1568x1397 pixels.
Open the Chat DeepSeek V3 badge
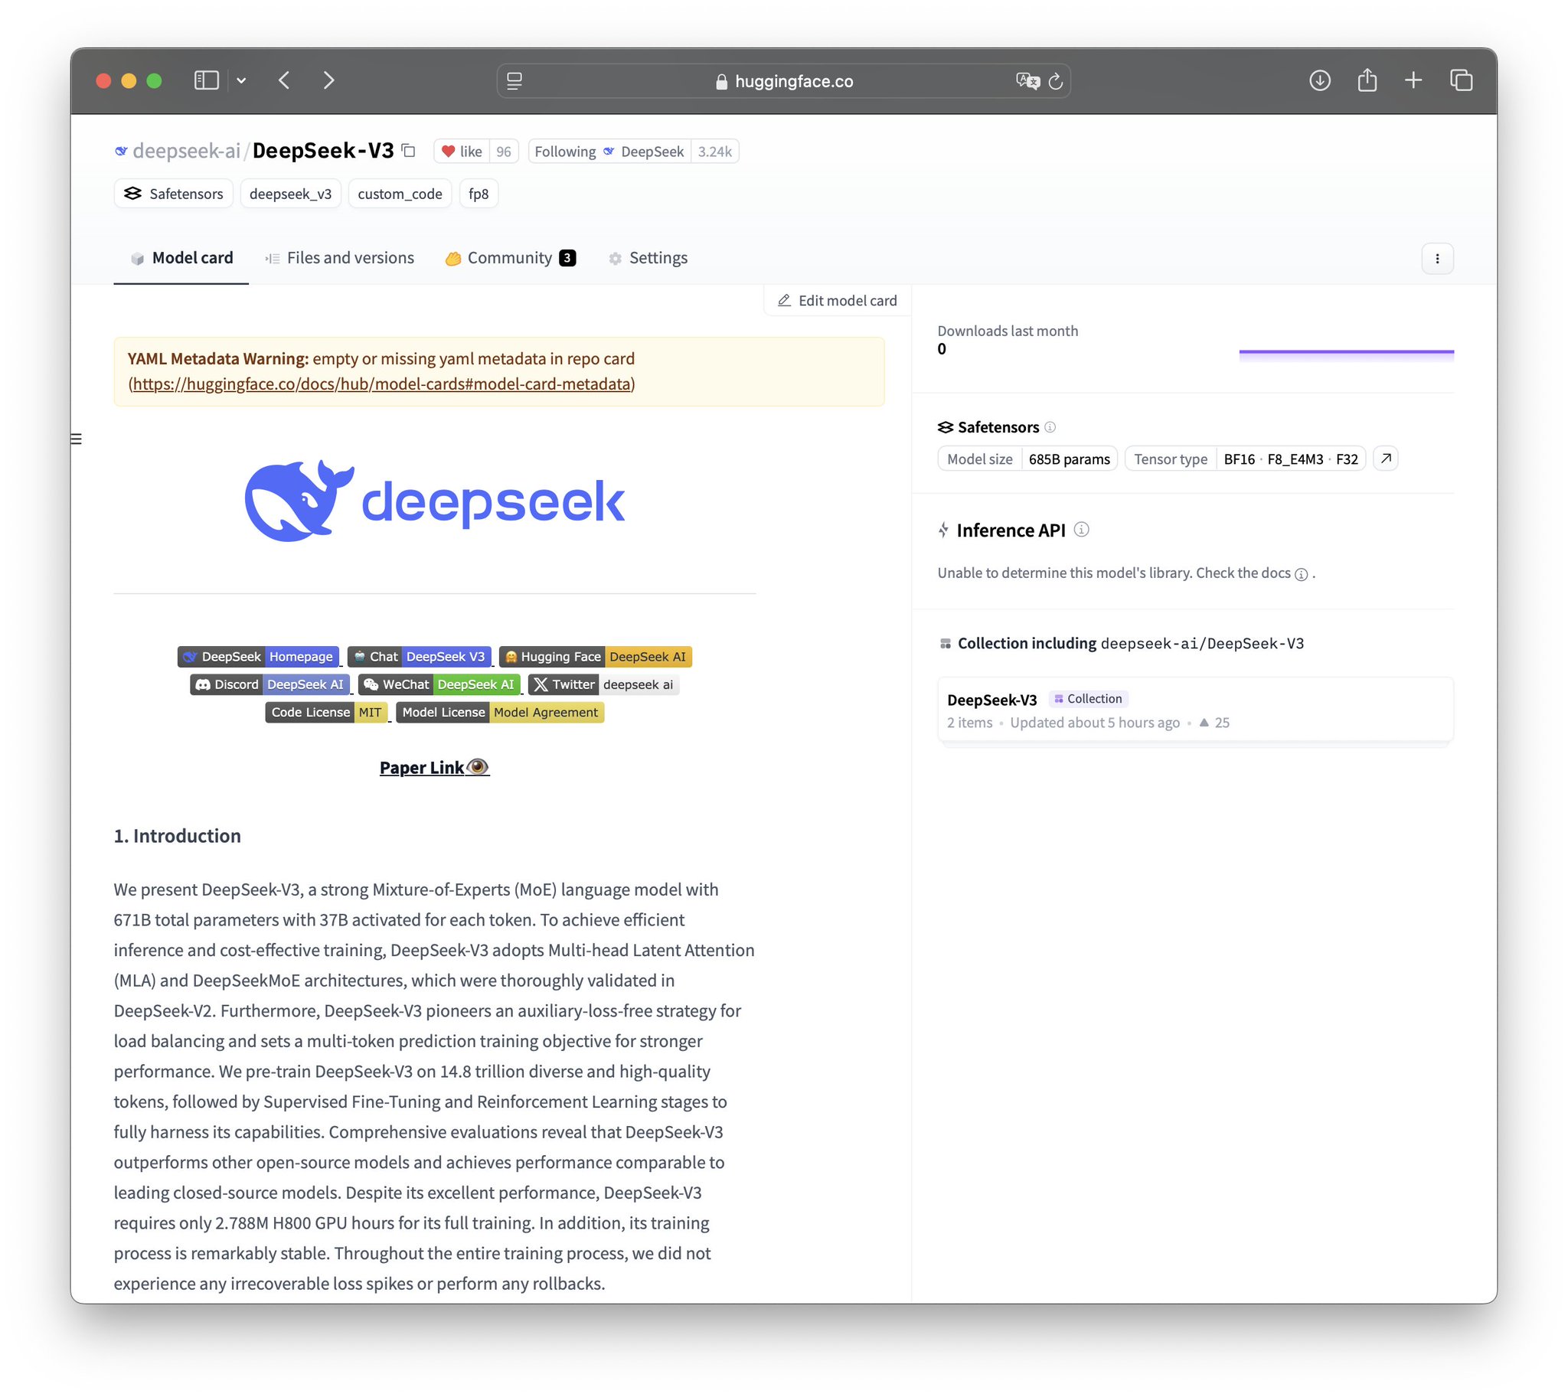click(420, 656)
